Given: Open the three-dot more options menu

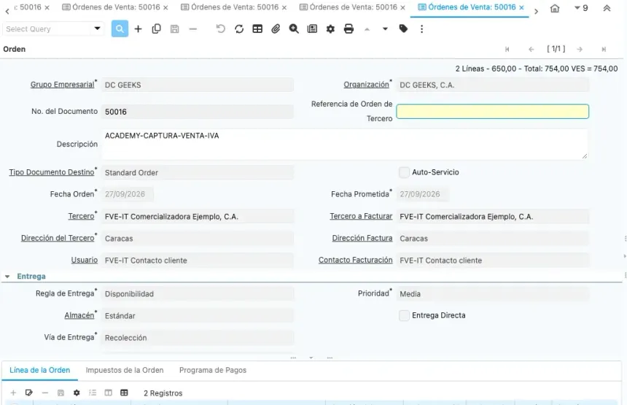Looking at the screenshot, I should [x=421, y=28].
